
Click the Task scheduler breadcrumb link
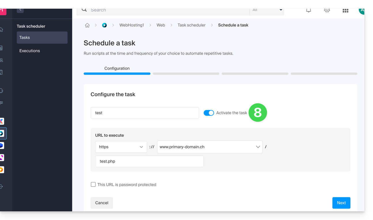point(192,25)
